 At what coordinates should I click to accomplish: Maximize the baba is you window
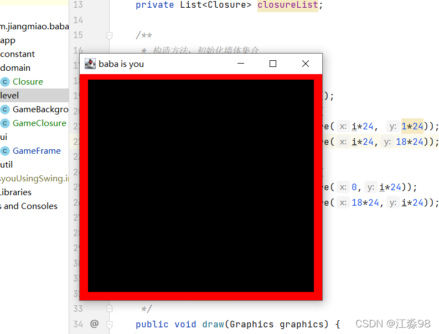pos(273,64)
